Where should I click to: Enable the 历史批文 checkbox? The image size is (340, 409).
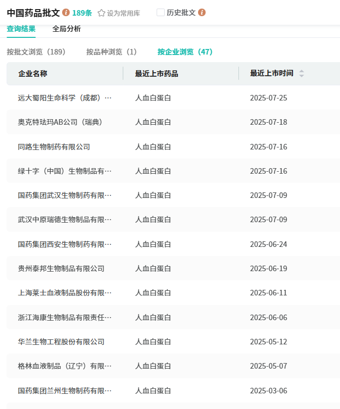(x=161, y=13)
